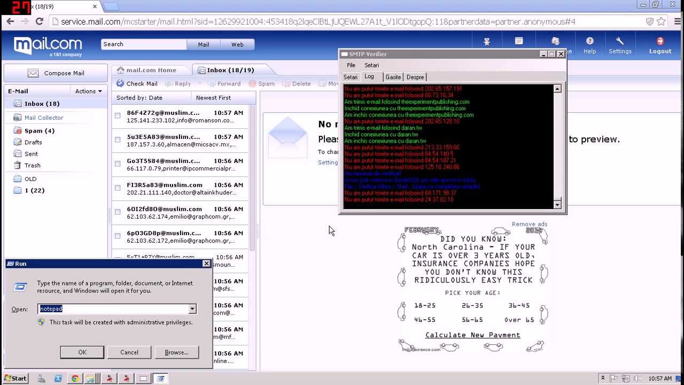Change the Sorted by: Date option
684x385 pixels.
point(139,98)
